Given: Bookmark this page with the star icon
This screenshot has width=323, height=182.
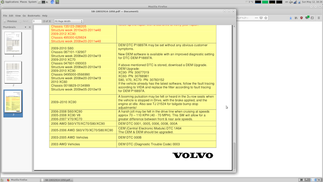Looking at the screenshot, I should [266, 18].
